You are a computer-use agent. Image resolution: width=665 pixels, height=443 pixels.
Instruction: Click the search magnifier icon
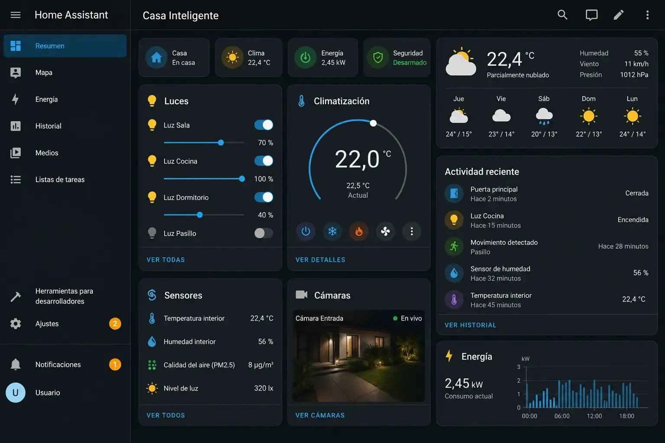(x=562, y=15)
